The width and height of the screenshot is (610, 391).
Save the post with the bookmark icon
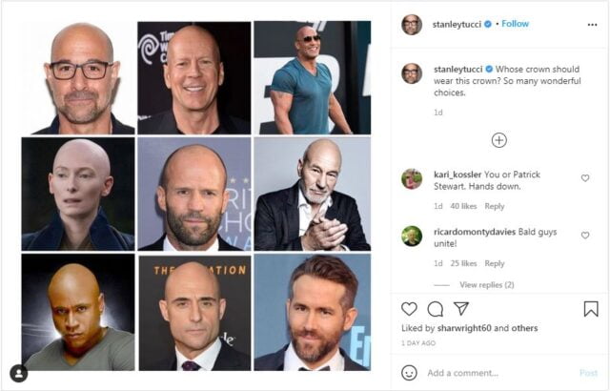coord(591,308)
